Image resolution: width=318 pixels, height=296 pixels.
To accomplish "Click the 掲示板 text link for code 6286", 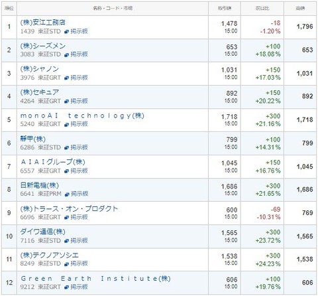I will [x=79, y=147].
